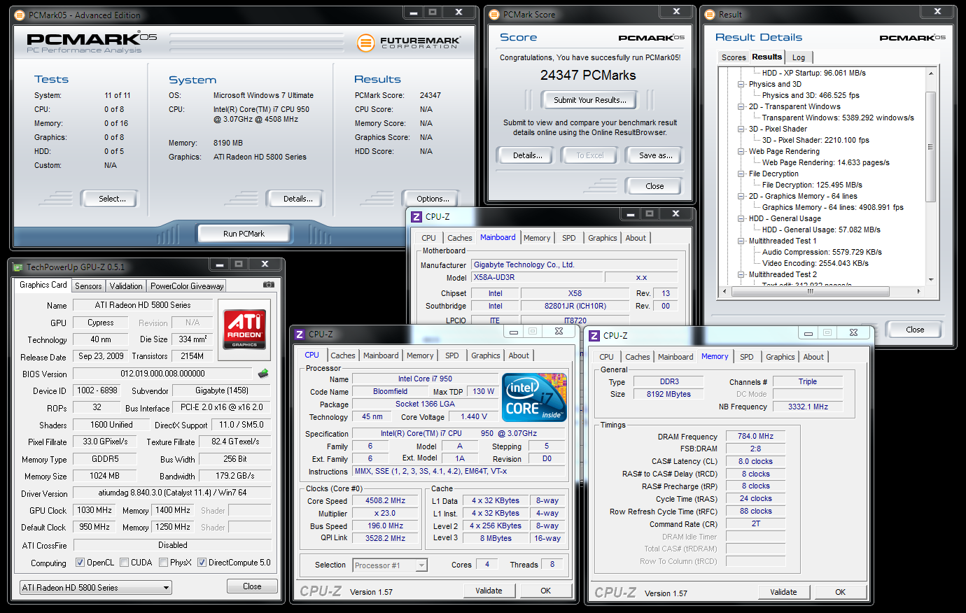
Task: Collapse the 3D - Pixel Shader node
Action: point(741,129)
